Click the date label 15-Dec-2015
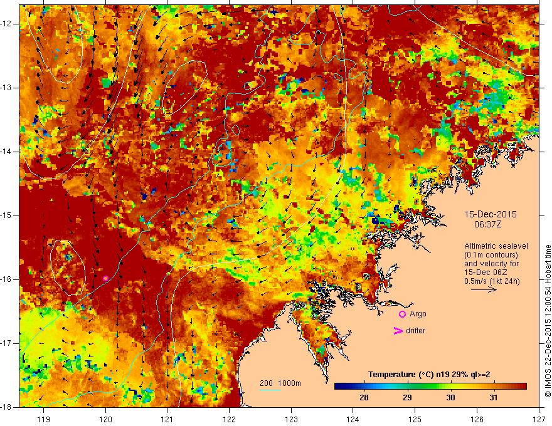This screenshot has height=426, width=552. pyautogui.click(x=491, y=214)
